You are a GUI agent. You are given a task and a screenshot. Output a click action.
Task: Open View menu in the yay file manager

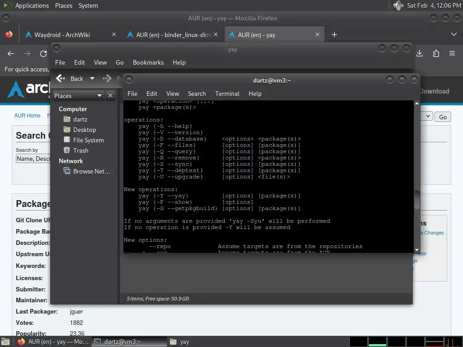coord(100,62)
